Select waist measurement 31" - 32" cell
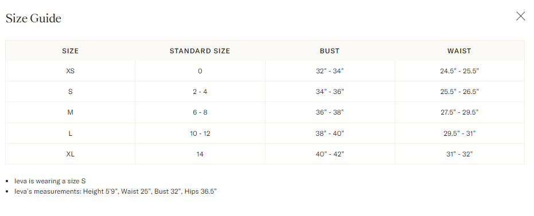 coord(459,154)
